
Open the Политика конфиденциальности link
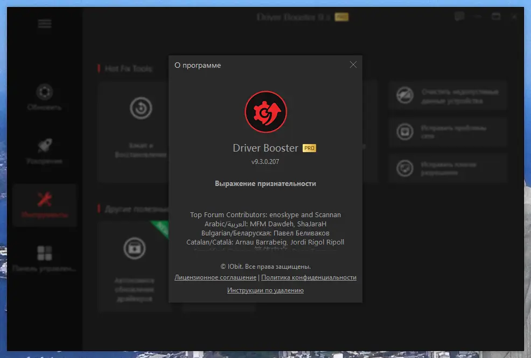click(x=309, y=277)
